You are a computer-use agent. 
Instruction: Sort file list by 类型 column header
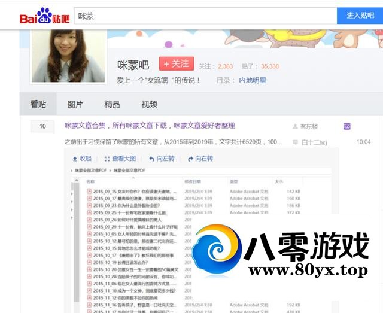[x=233, y=181]
